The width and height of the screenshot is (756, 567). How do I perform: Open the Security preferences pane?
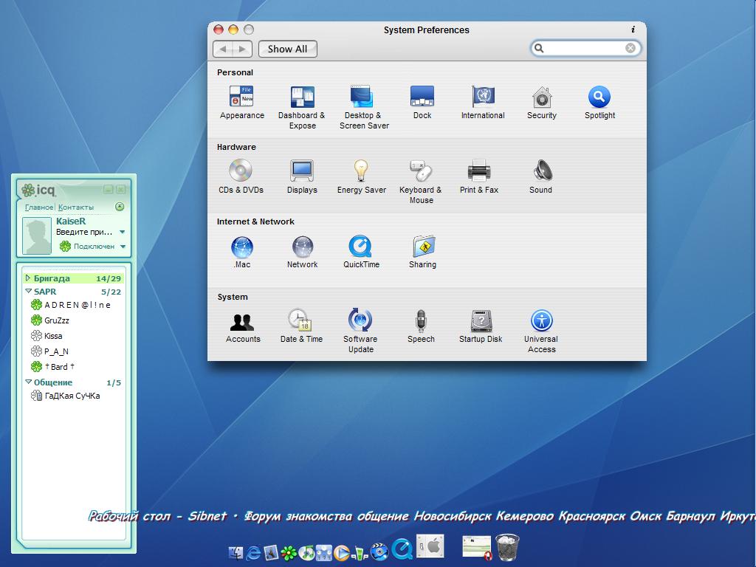click(542, 103)
